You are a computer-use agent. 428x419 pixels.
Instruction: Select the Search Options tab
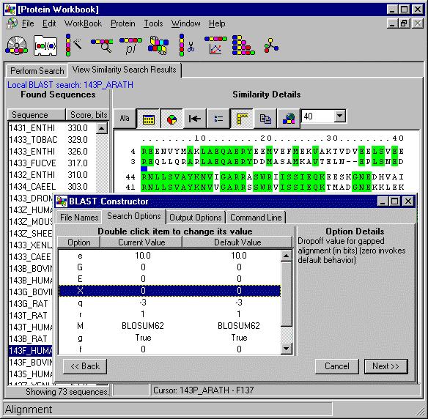click(133, 216)
